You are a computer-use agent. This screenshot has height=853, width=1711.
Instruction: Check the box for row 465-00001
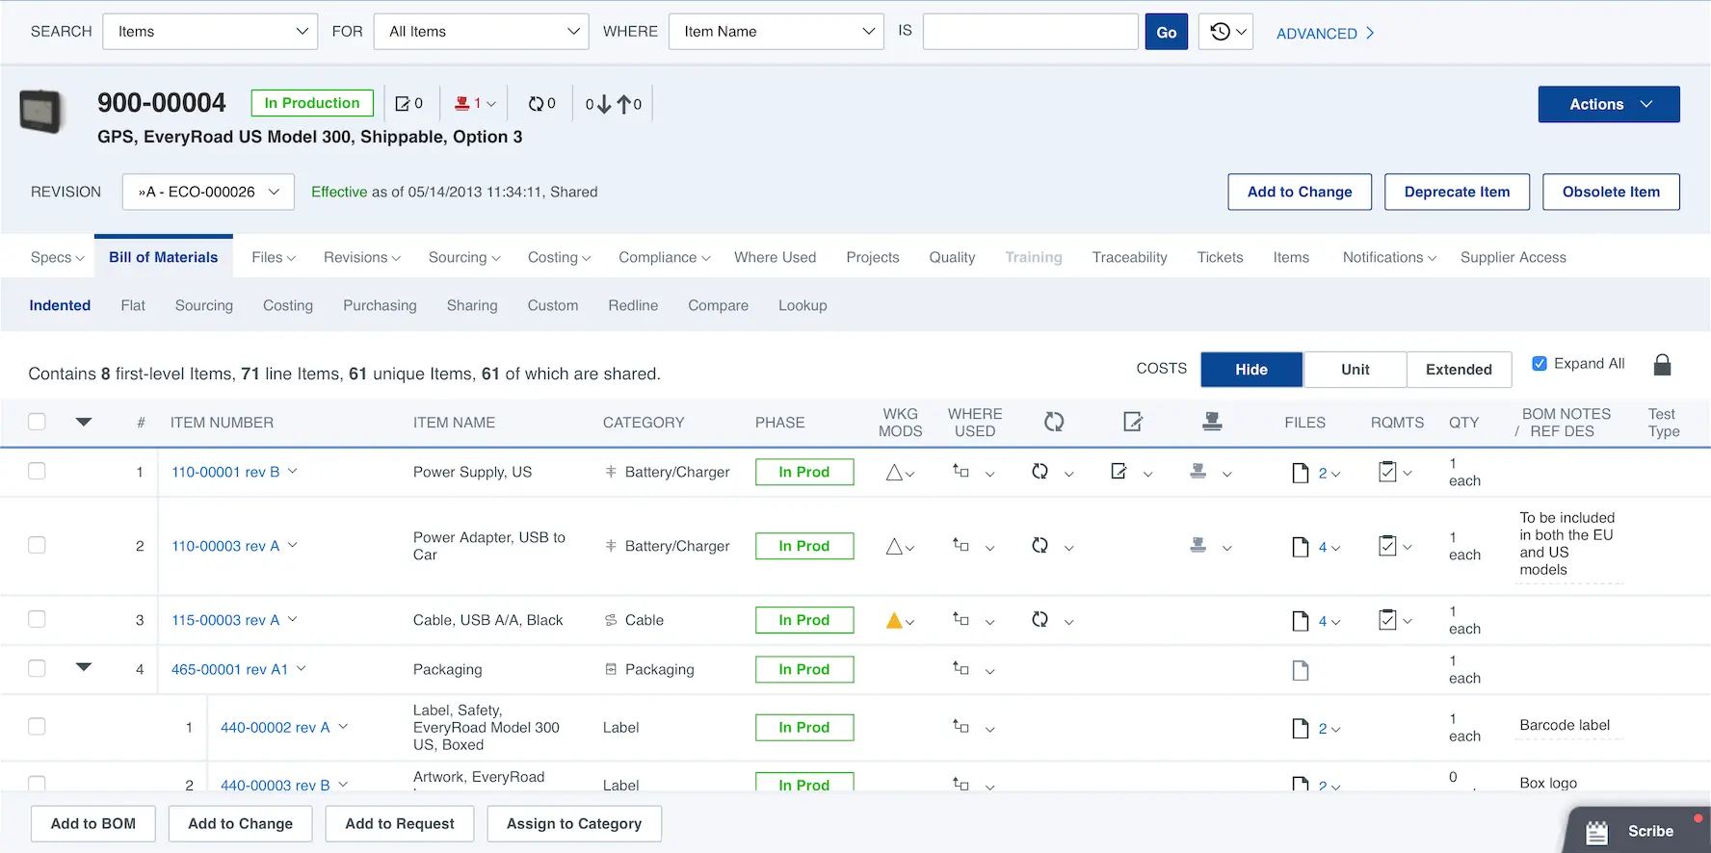pyautogui.click(x=37, y=668)
